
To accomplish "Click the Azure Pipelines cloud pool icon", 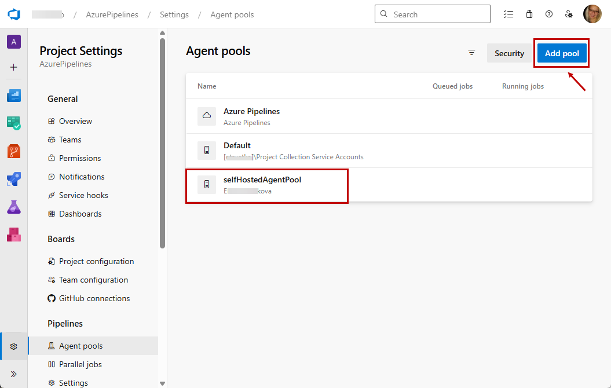I will (x=207, y=116).
